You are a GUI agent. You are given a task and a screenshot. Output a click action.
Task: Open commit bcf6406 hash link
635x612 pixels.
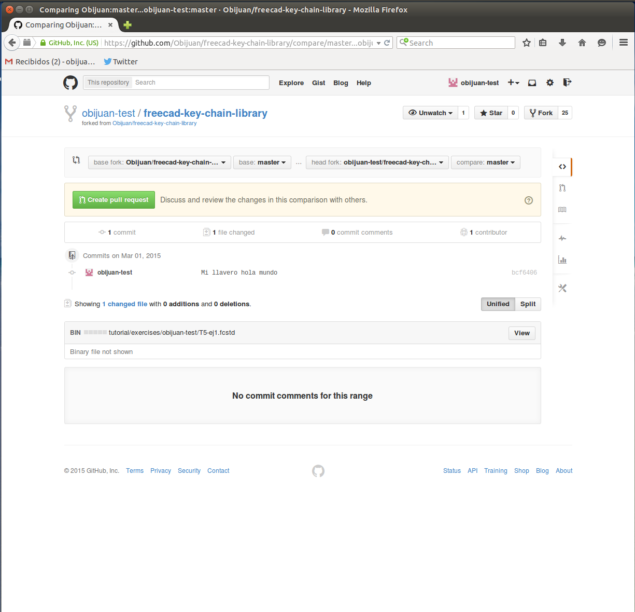[x=524, y=273]
